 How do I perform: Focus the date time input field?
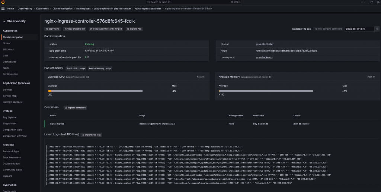click(x=359, y=29)
